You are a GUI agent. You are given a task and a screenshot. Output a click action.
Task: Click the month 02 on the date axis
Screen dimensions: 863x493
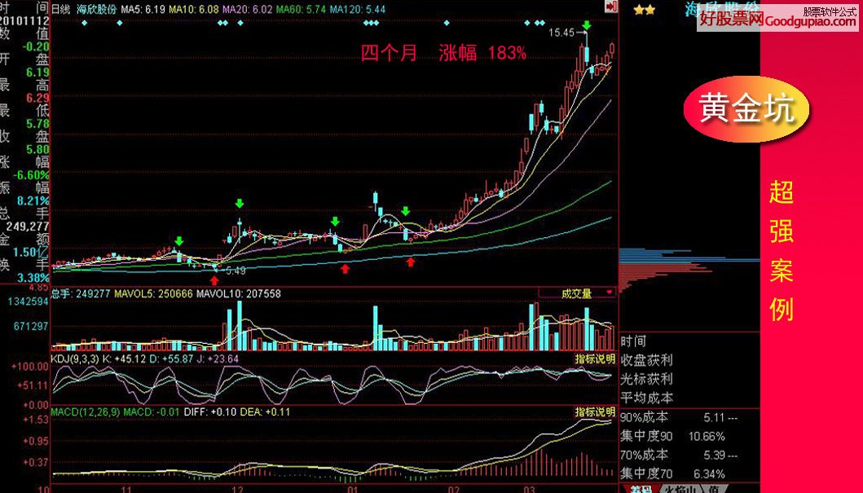click(455, 489)
